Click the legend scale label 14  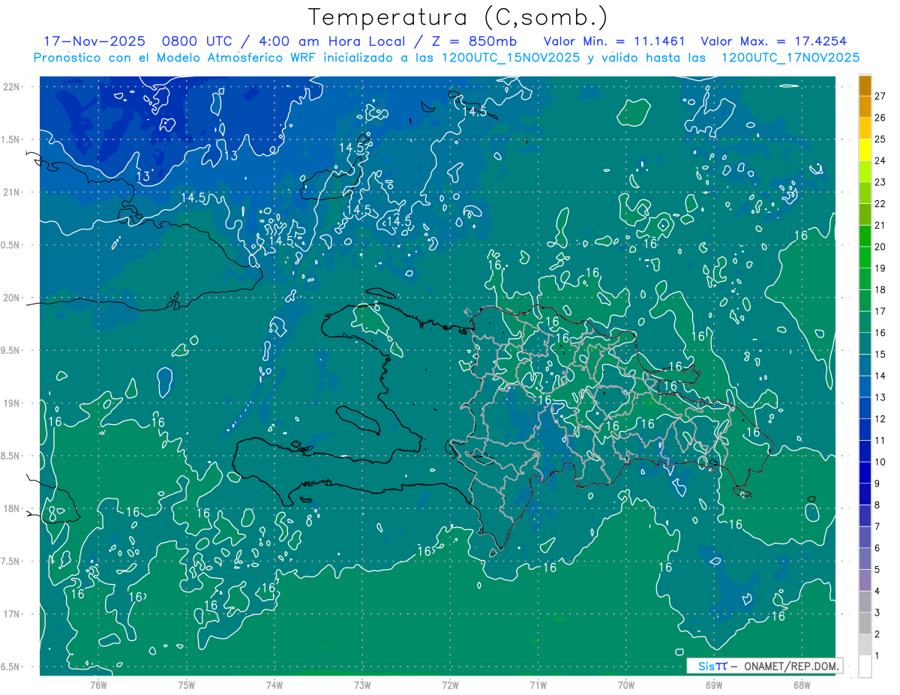click(x=880, y=376)
